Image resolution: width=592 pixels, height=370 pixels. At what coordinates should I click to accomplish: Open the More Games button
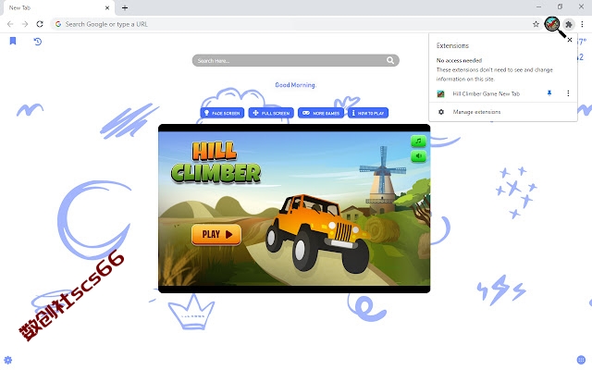(x=321, y=113)
